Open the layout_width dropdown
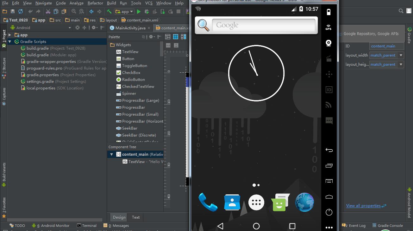Image resolution: width=413 pixels, height=231 pixels. click(401, 55)
